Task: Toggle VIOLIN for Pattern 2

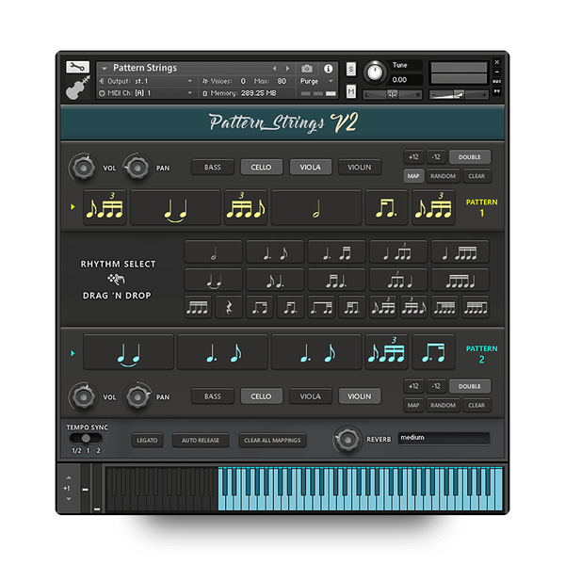Action: point(360,396)
